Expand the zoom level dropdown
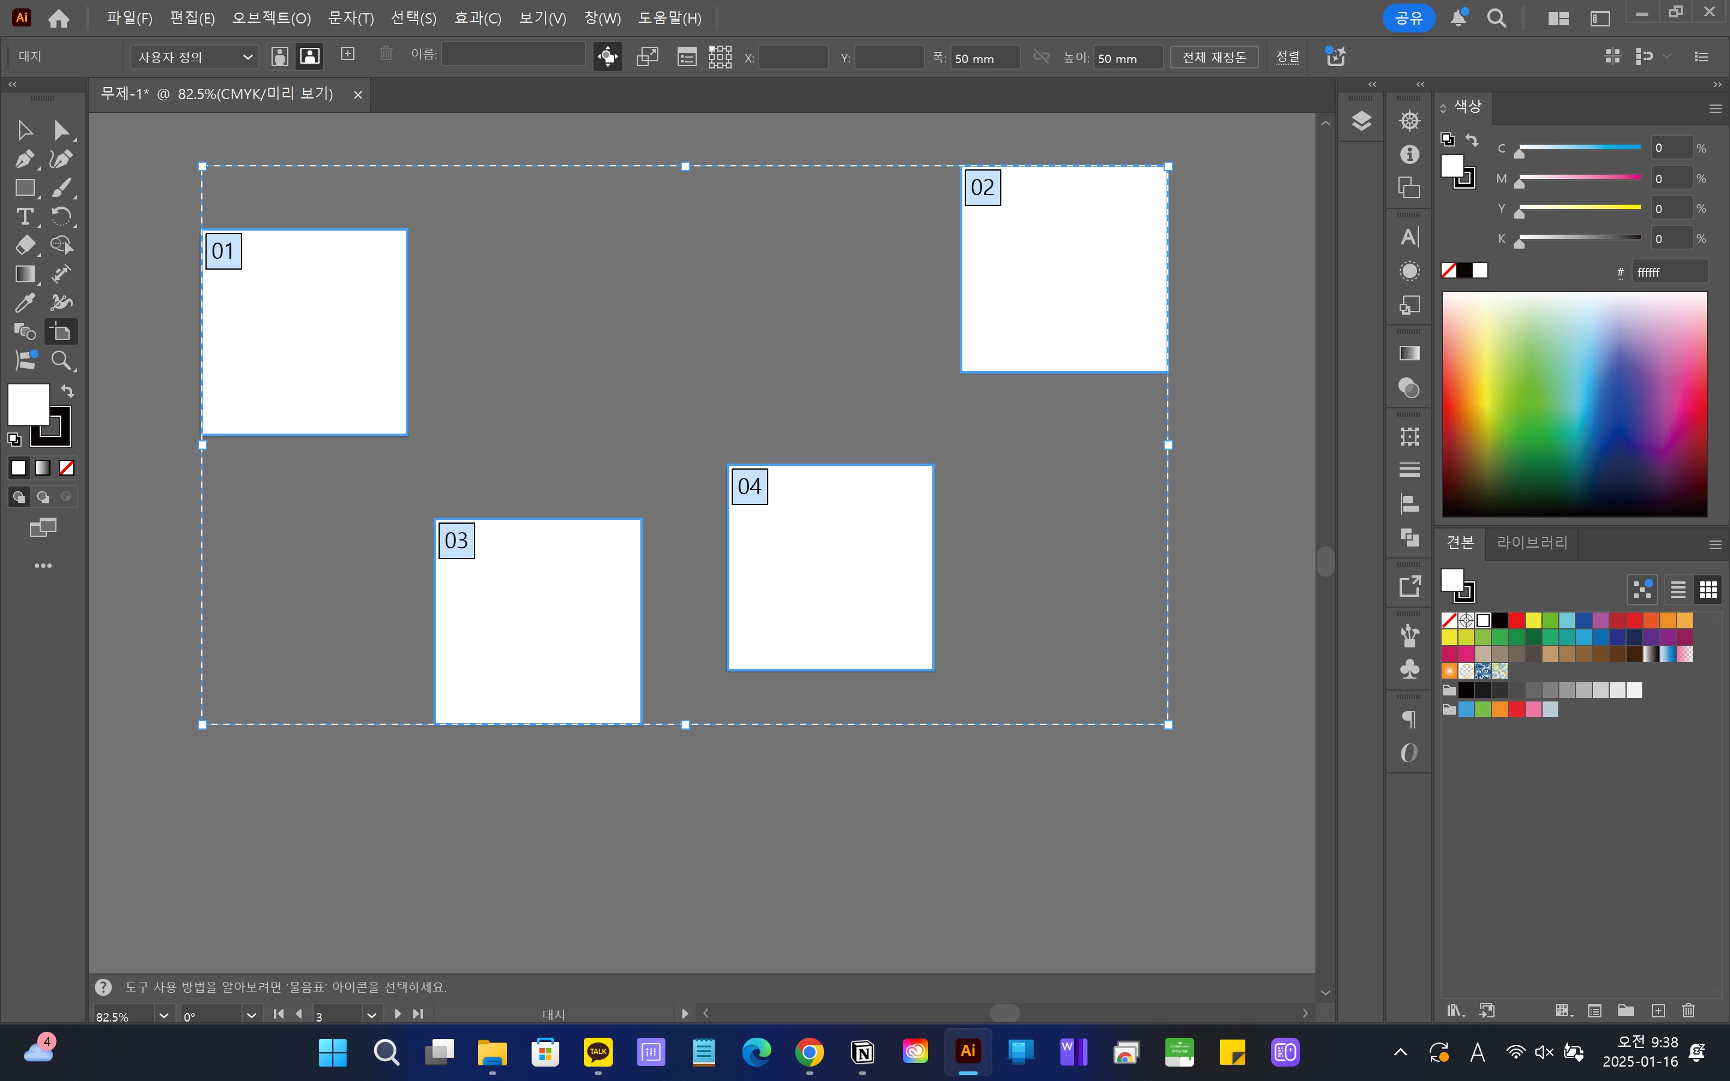 (x=164, y=1015)
